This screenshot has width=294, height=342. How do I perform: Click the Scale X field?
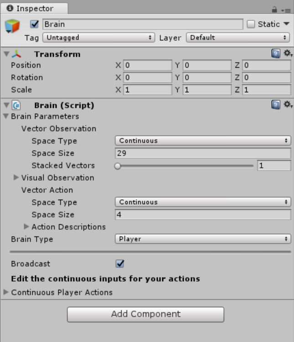(x=148, y=90)
